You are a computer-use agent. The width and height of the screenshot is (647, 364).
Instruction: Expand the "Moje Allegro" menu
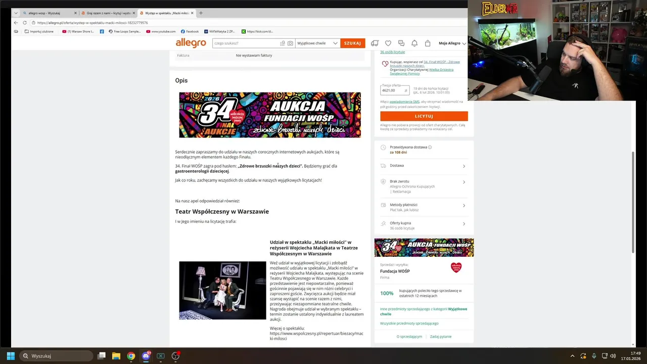click(x=452, y=43)
